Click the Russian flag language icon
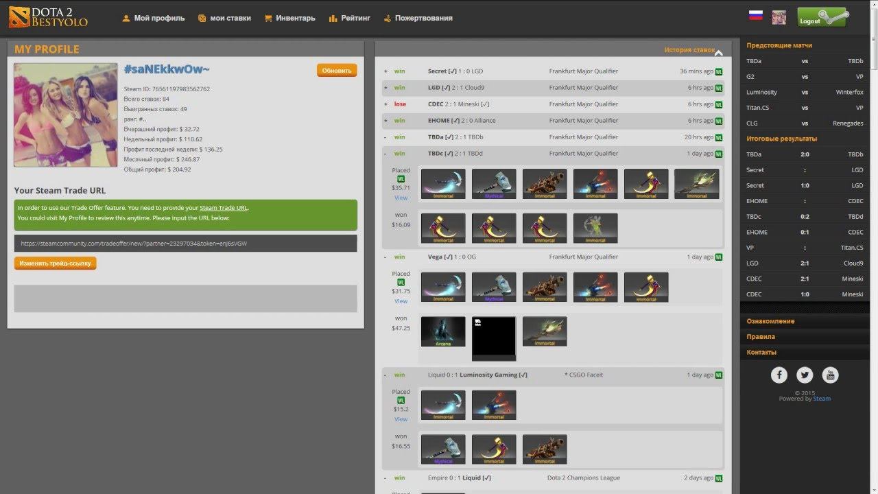 pos(756,15)
